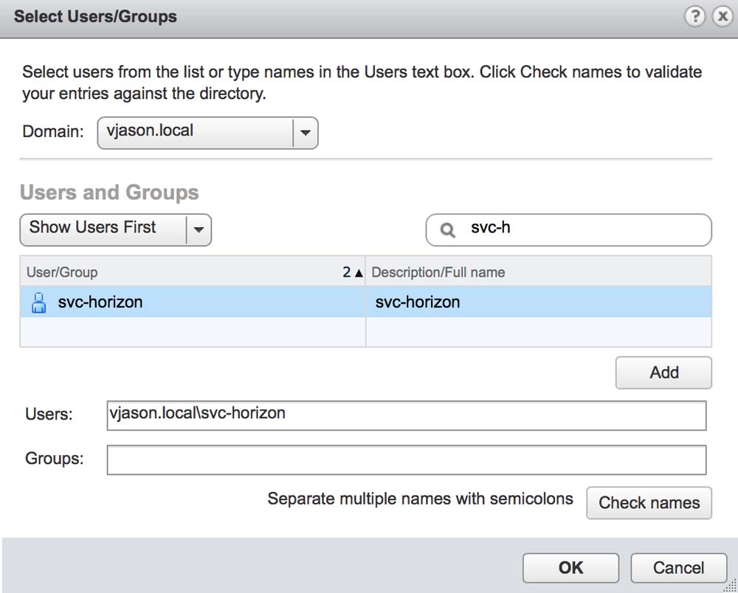Expand the Show Users First dropdown arrow
The height and width of the screenshot is (593, 738).
(199, 230)
